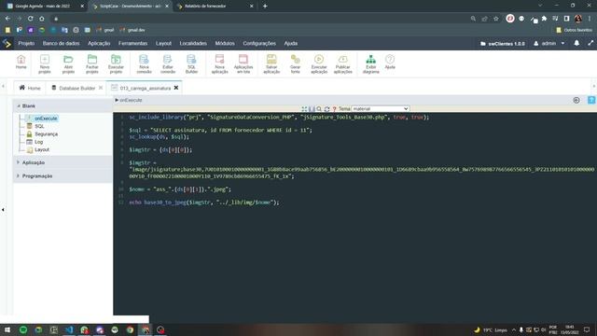Open the Ajuda menu in the menu bar
The width and height of the screenshot is (597, 336).
(x=290, y=44)
